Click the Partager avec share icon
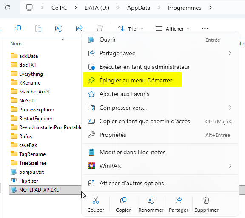Viewport: 245px width, 218px height. [x=91, y=53]
